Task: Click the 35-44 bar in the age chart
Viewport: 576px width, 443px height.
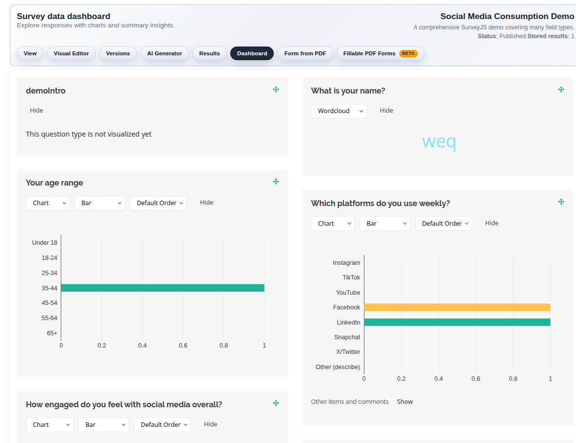Action: click(x=162, y=288)
